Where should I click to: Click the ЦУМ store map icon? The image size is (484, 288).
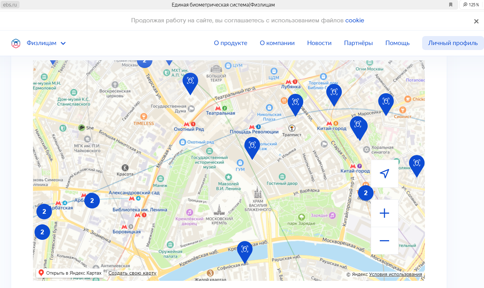click(x=228, y=65)
